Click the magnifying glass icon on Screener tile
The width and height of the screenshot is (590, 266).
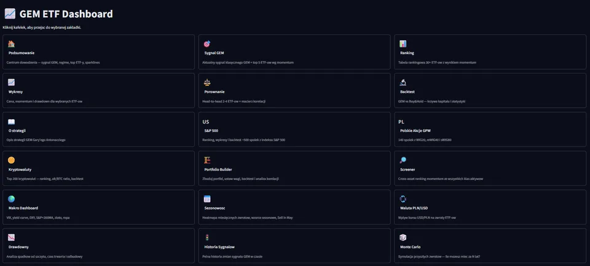[x=403, y=160]
